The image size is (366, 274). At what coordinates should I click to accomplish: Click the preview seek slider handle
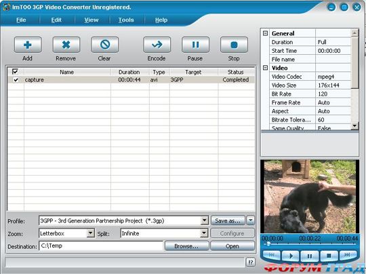[x=268, y=244]
